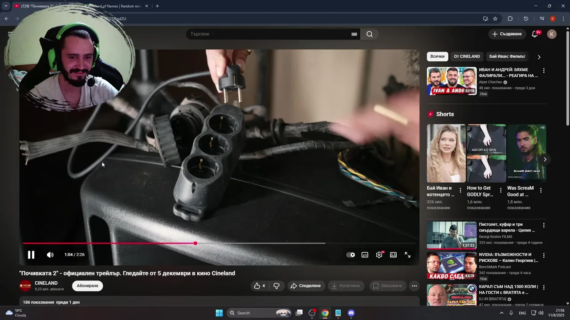Open options for NVIDIA video
Viewport: 570px width, 320px height.
543,256
